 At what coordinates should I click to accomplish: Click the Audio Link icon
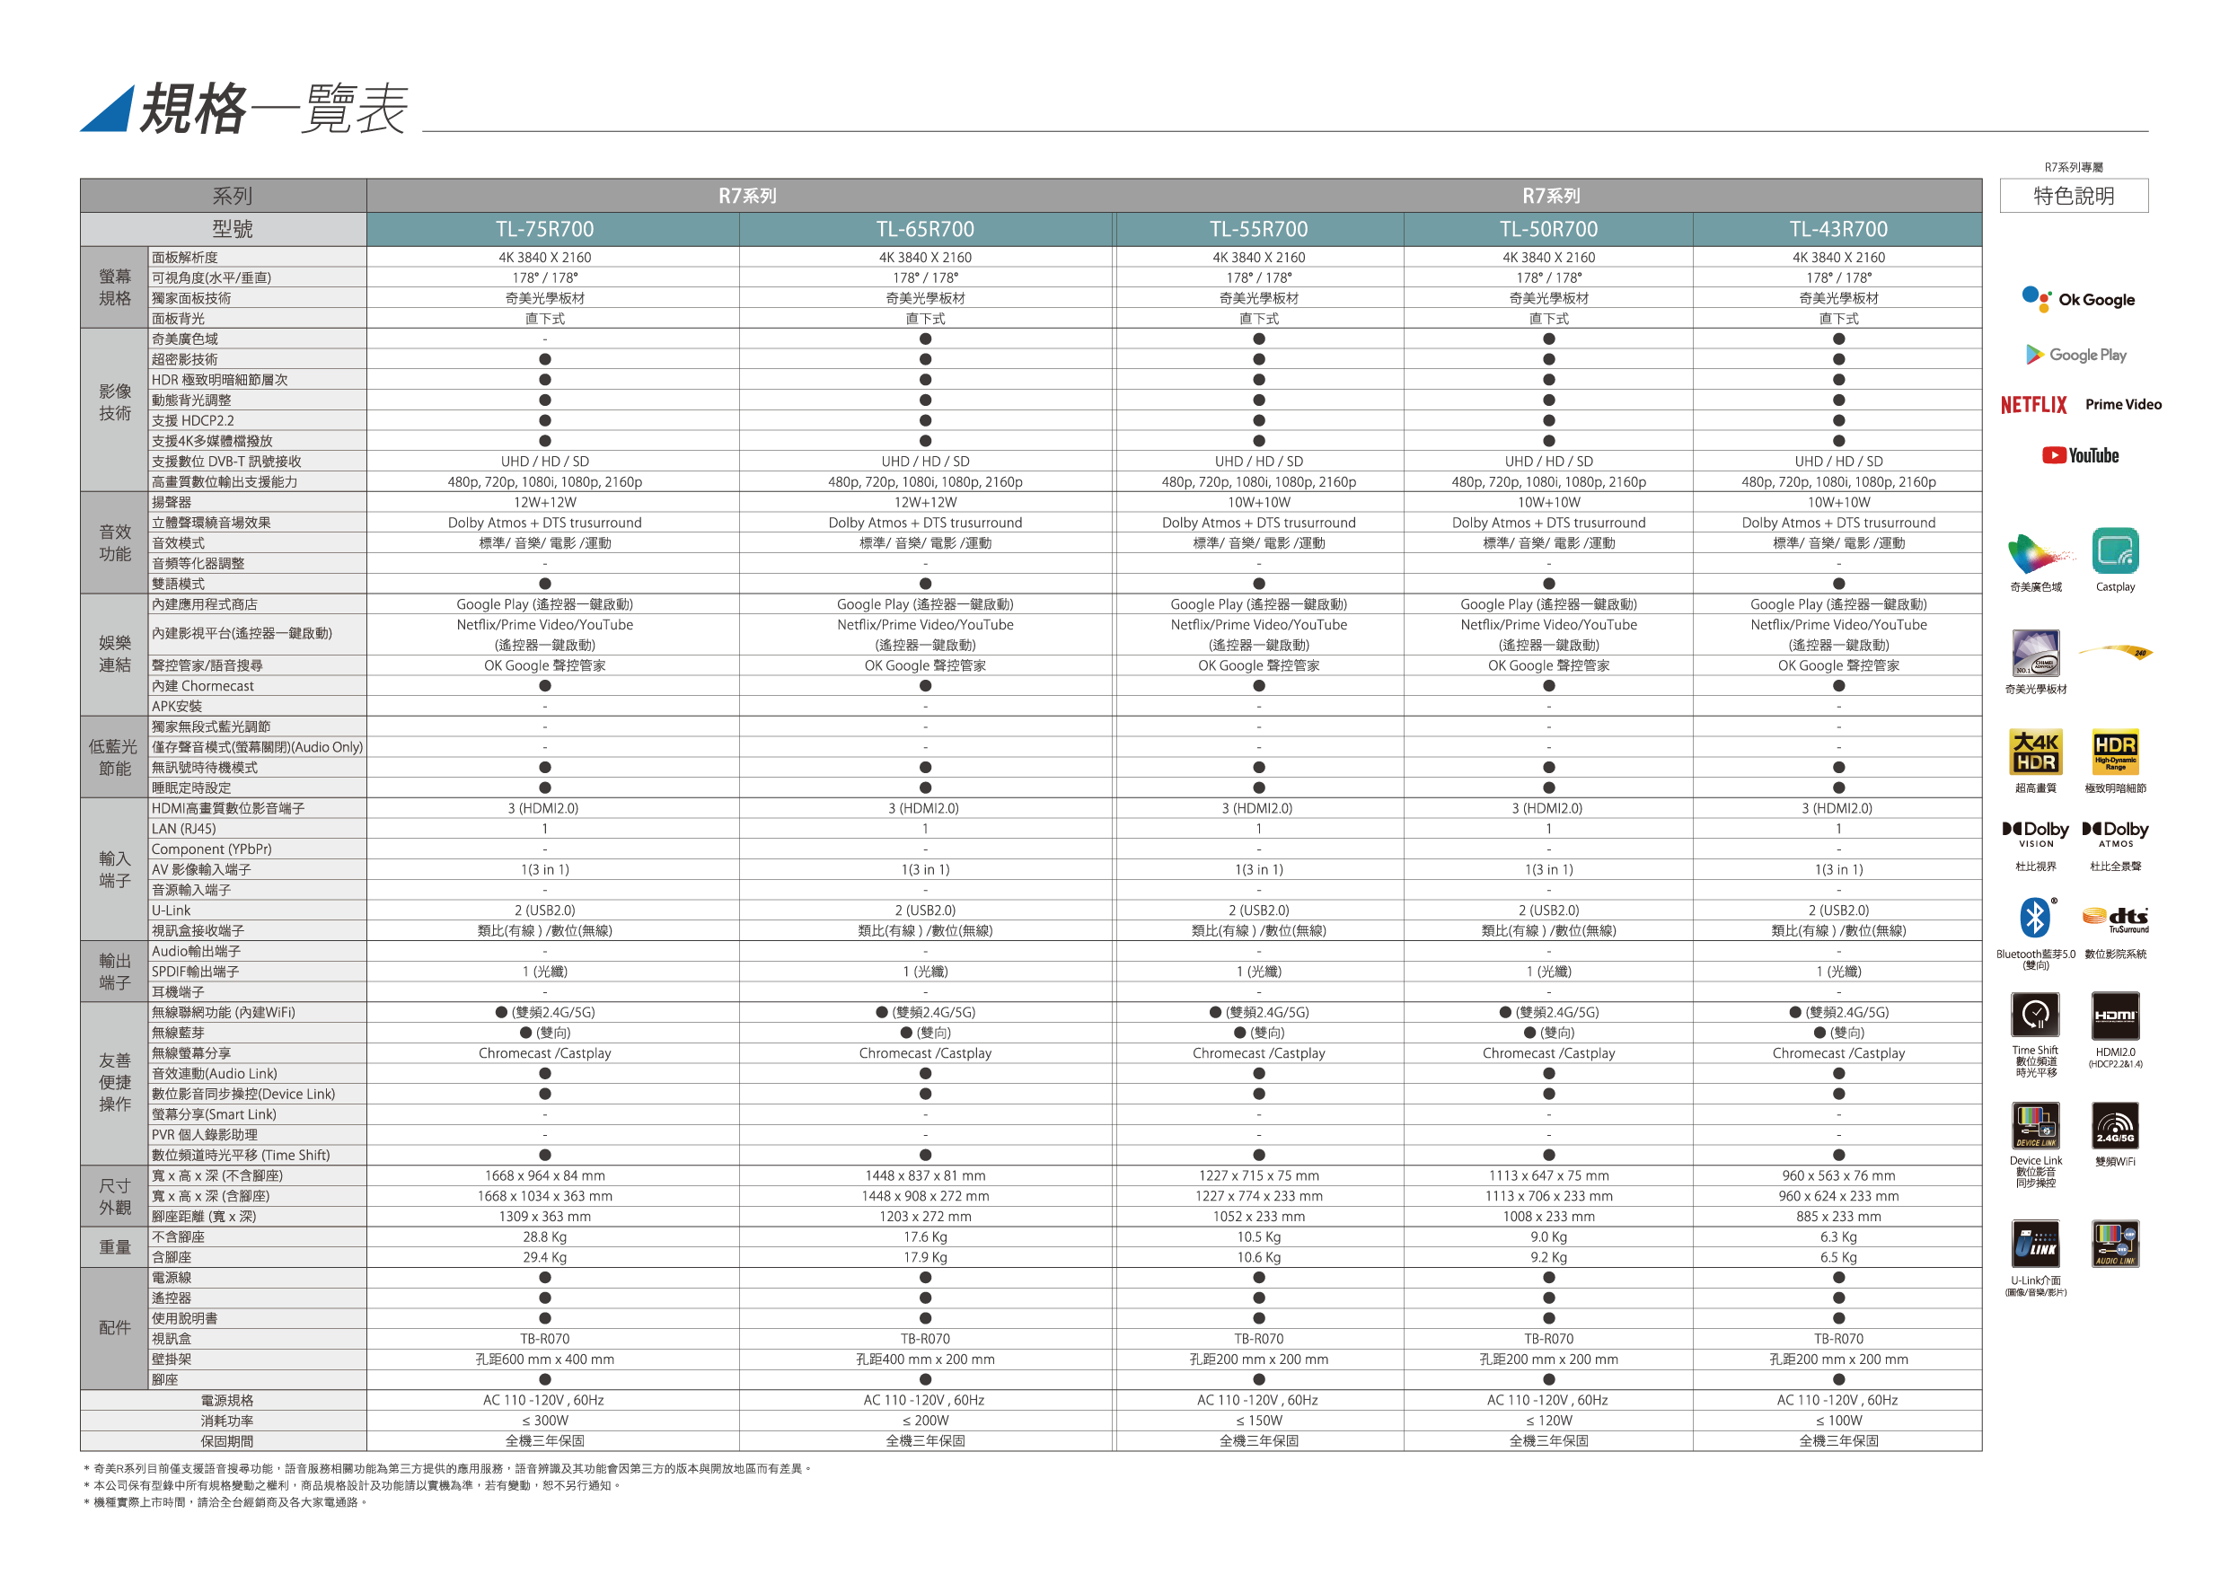click(x=2116, y=1243)
